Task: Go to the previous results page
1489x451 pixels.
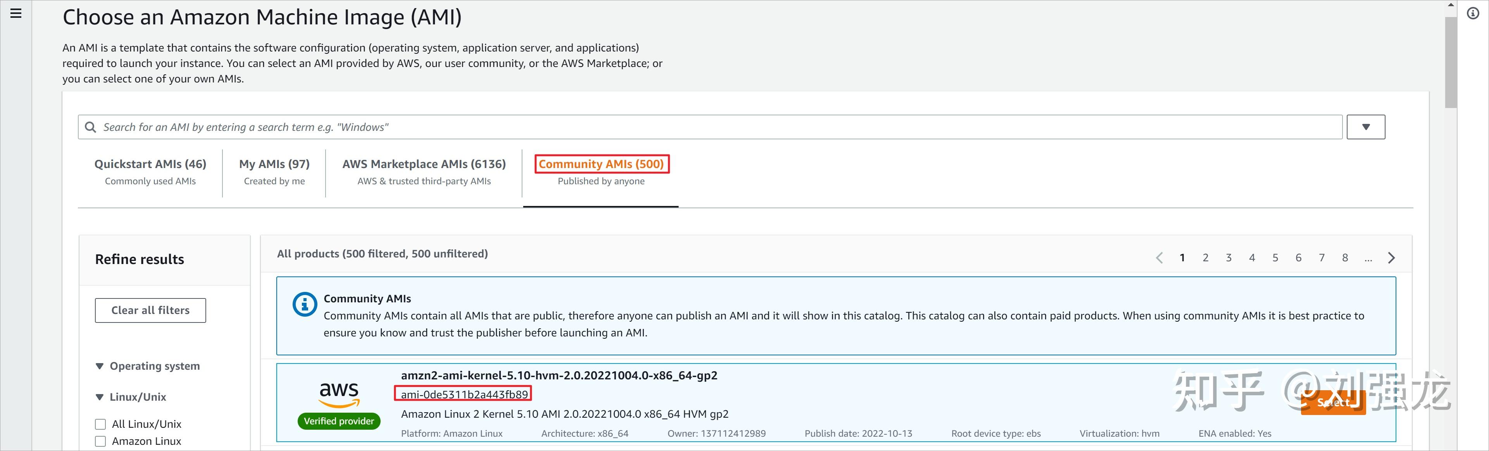Action: (1159, 258)
